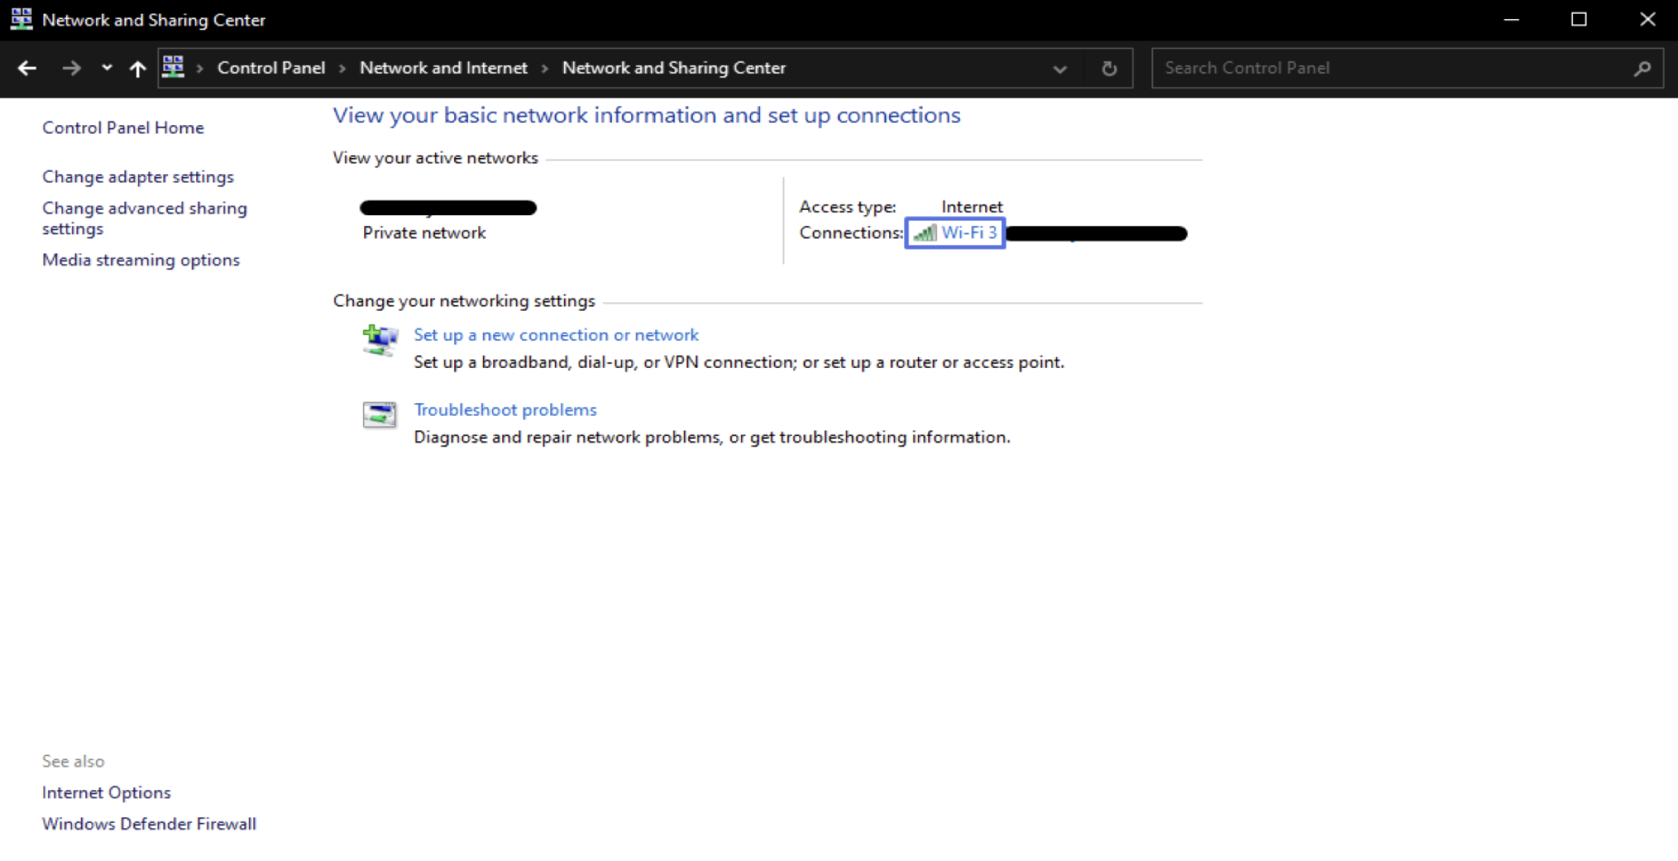Expand chevron after Control Panel breadcrumb
The height and width of the screenshot is (861, 1678).
click(343, 69)
